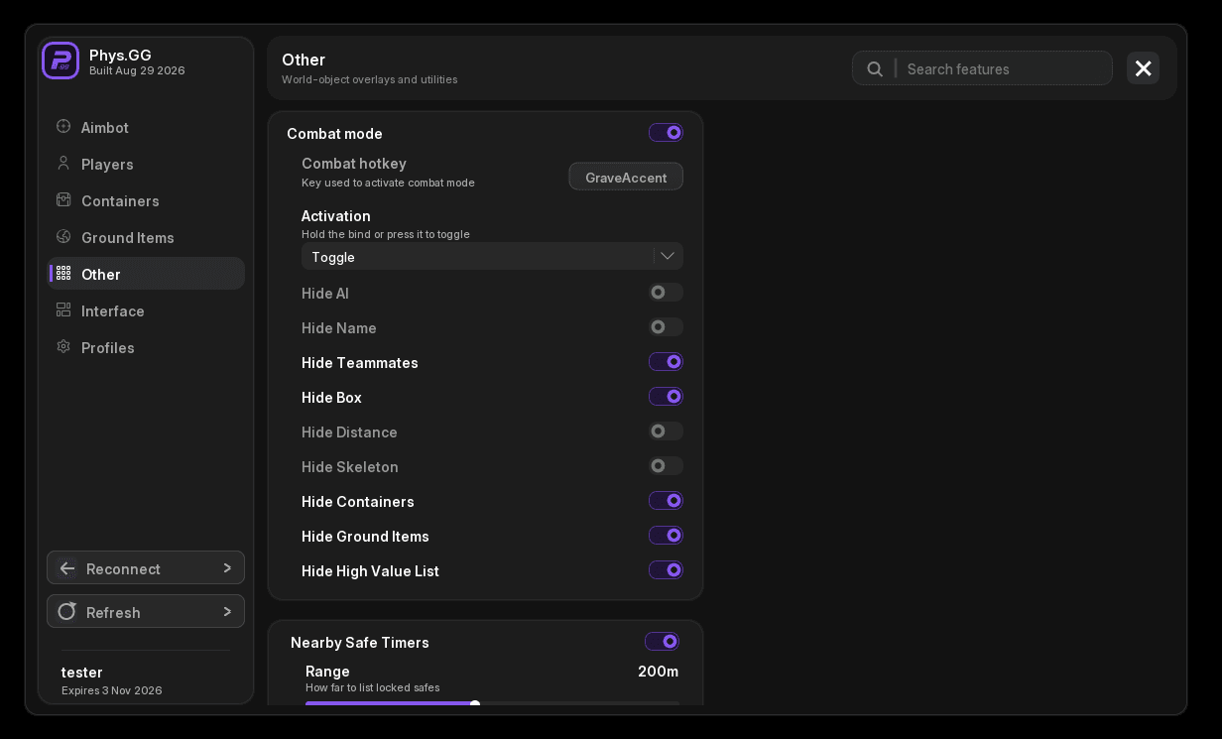Switch to the Containers section
The width and height of the screenshot is (1222, 739).
coord(146,200)
